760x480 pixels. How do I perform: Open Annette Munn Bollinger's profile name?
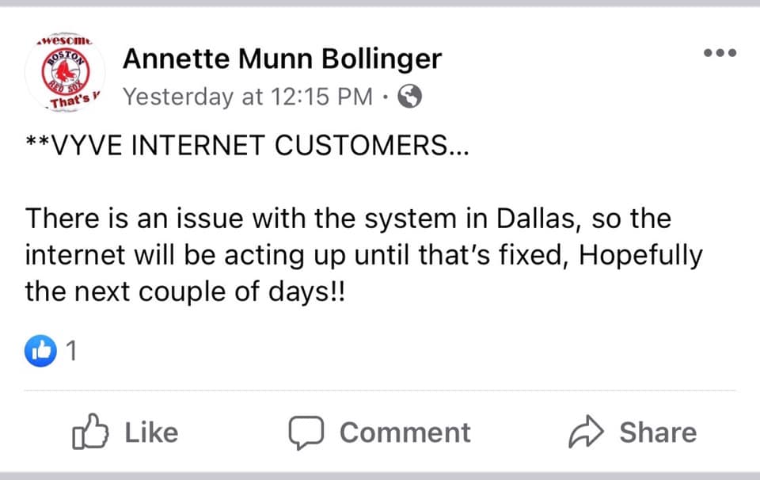[x=283, y=58]
